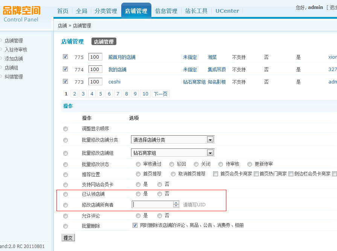The width and height of the screenshot is (337, 251).
Task: Open the 全局 navigation tab
Action: pos(81,11)
